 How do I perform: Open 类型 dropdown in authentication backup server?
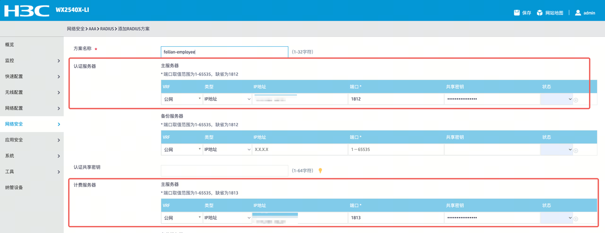[227, 150]
